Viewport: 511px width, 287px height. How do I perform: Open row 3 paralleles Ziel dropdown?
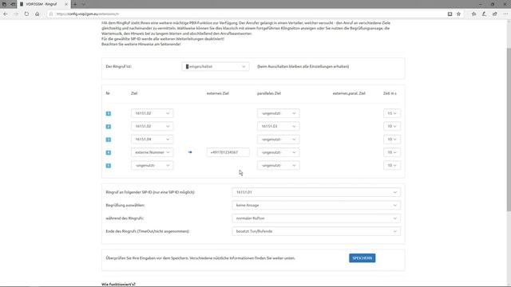coord(279,140)
